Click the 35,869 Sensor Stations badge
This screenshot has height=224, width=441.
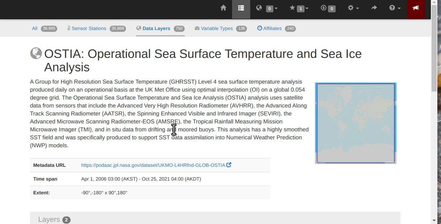point(118,29)
